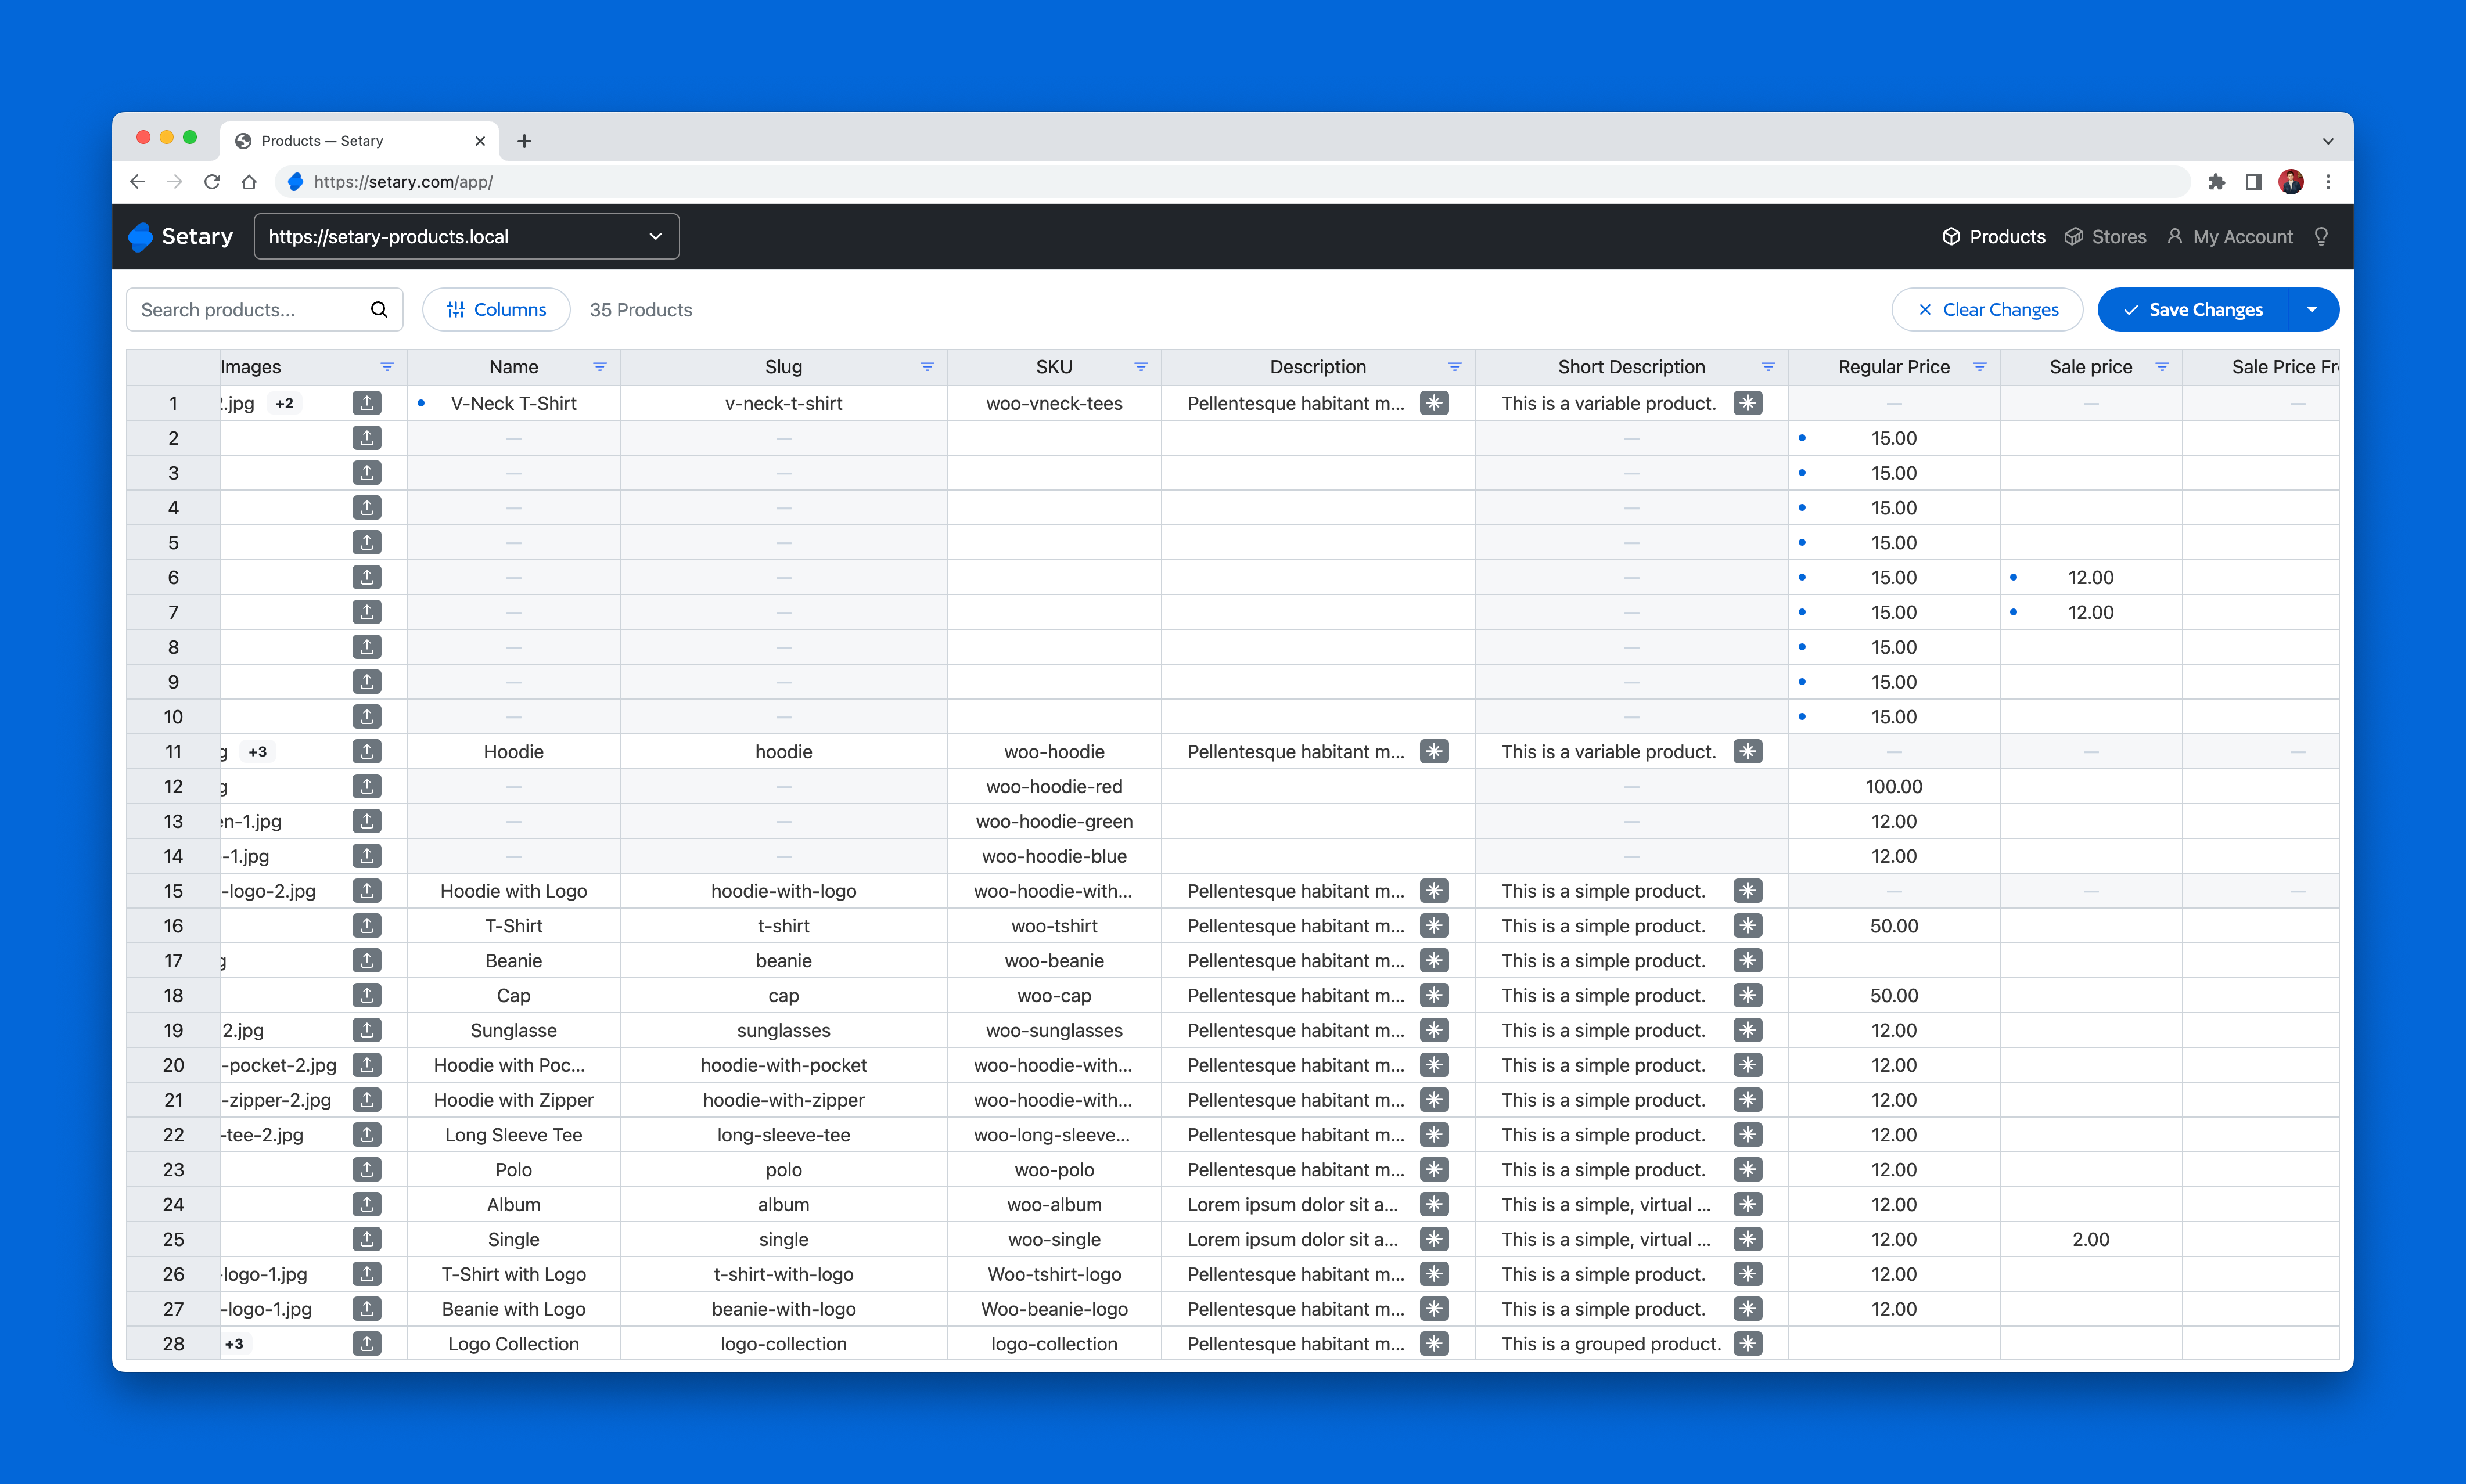Filter the Regular Price column
Image resolution: width=2466 pixels, height=1484 pixels.
click(x=1979, y=367)
